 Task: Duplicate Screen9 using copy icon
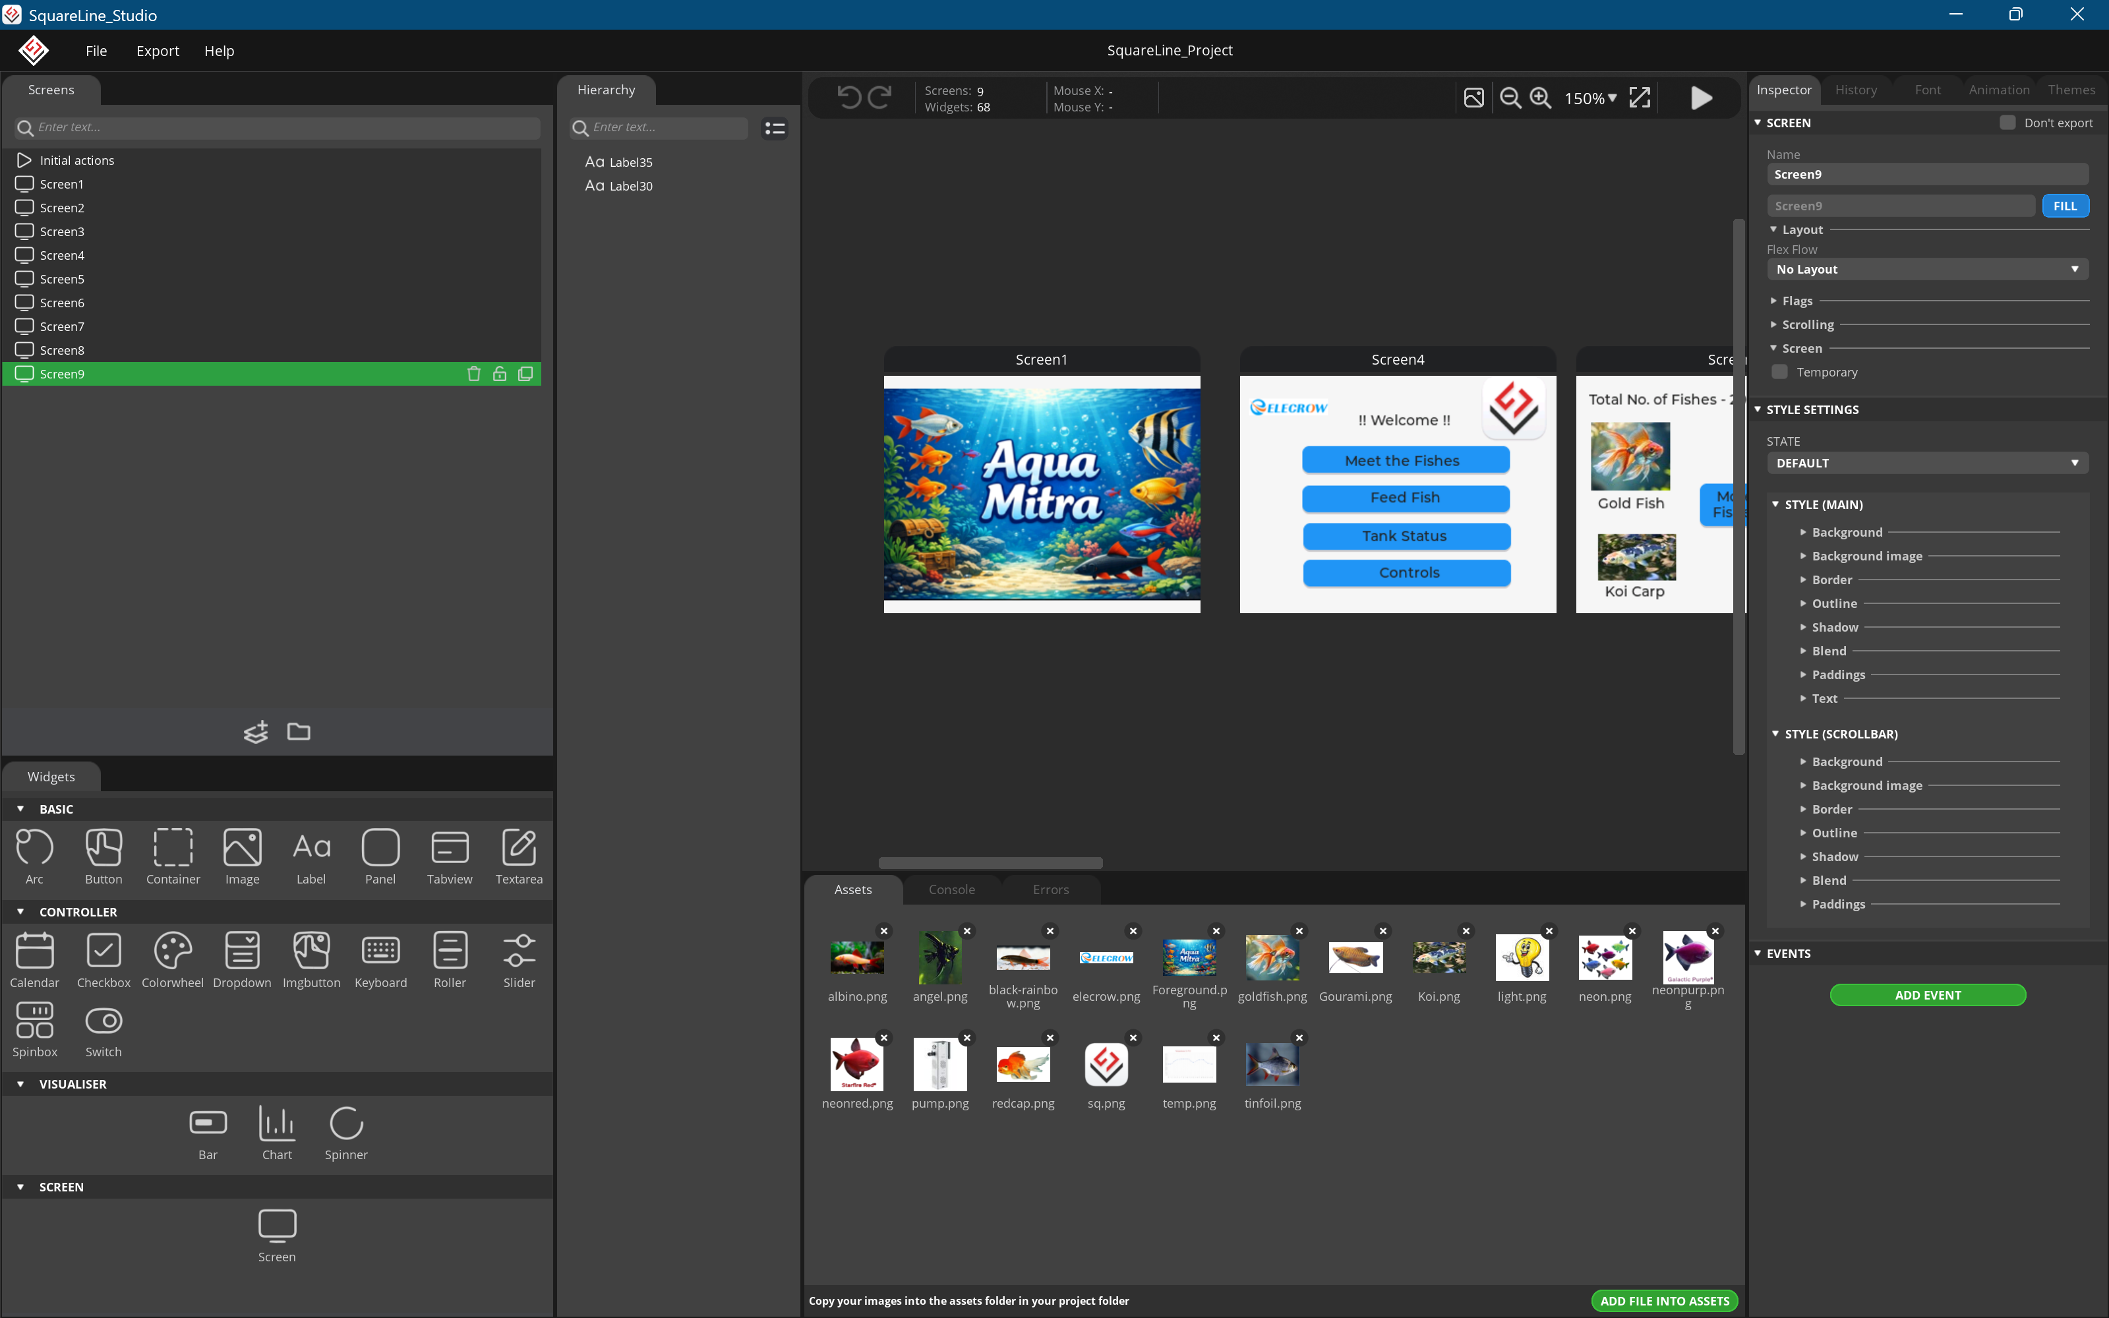coord(525,374)
